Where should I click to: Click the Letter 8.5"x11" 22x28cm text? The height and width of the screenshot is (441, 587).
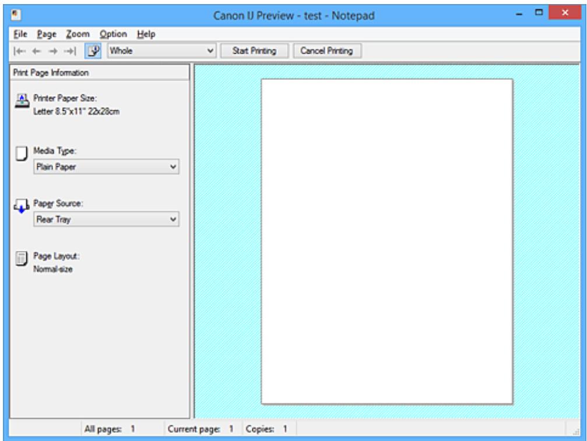(76, 111)
